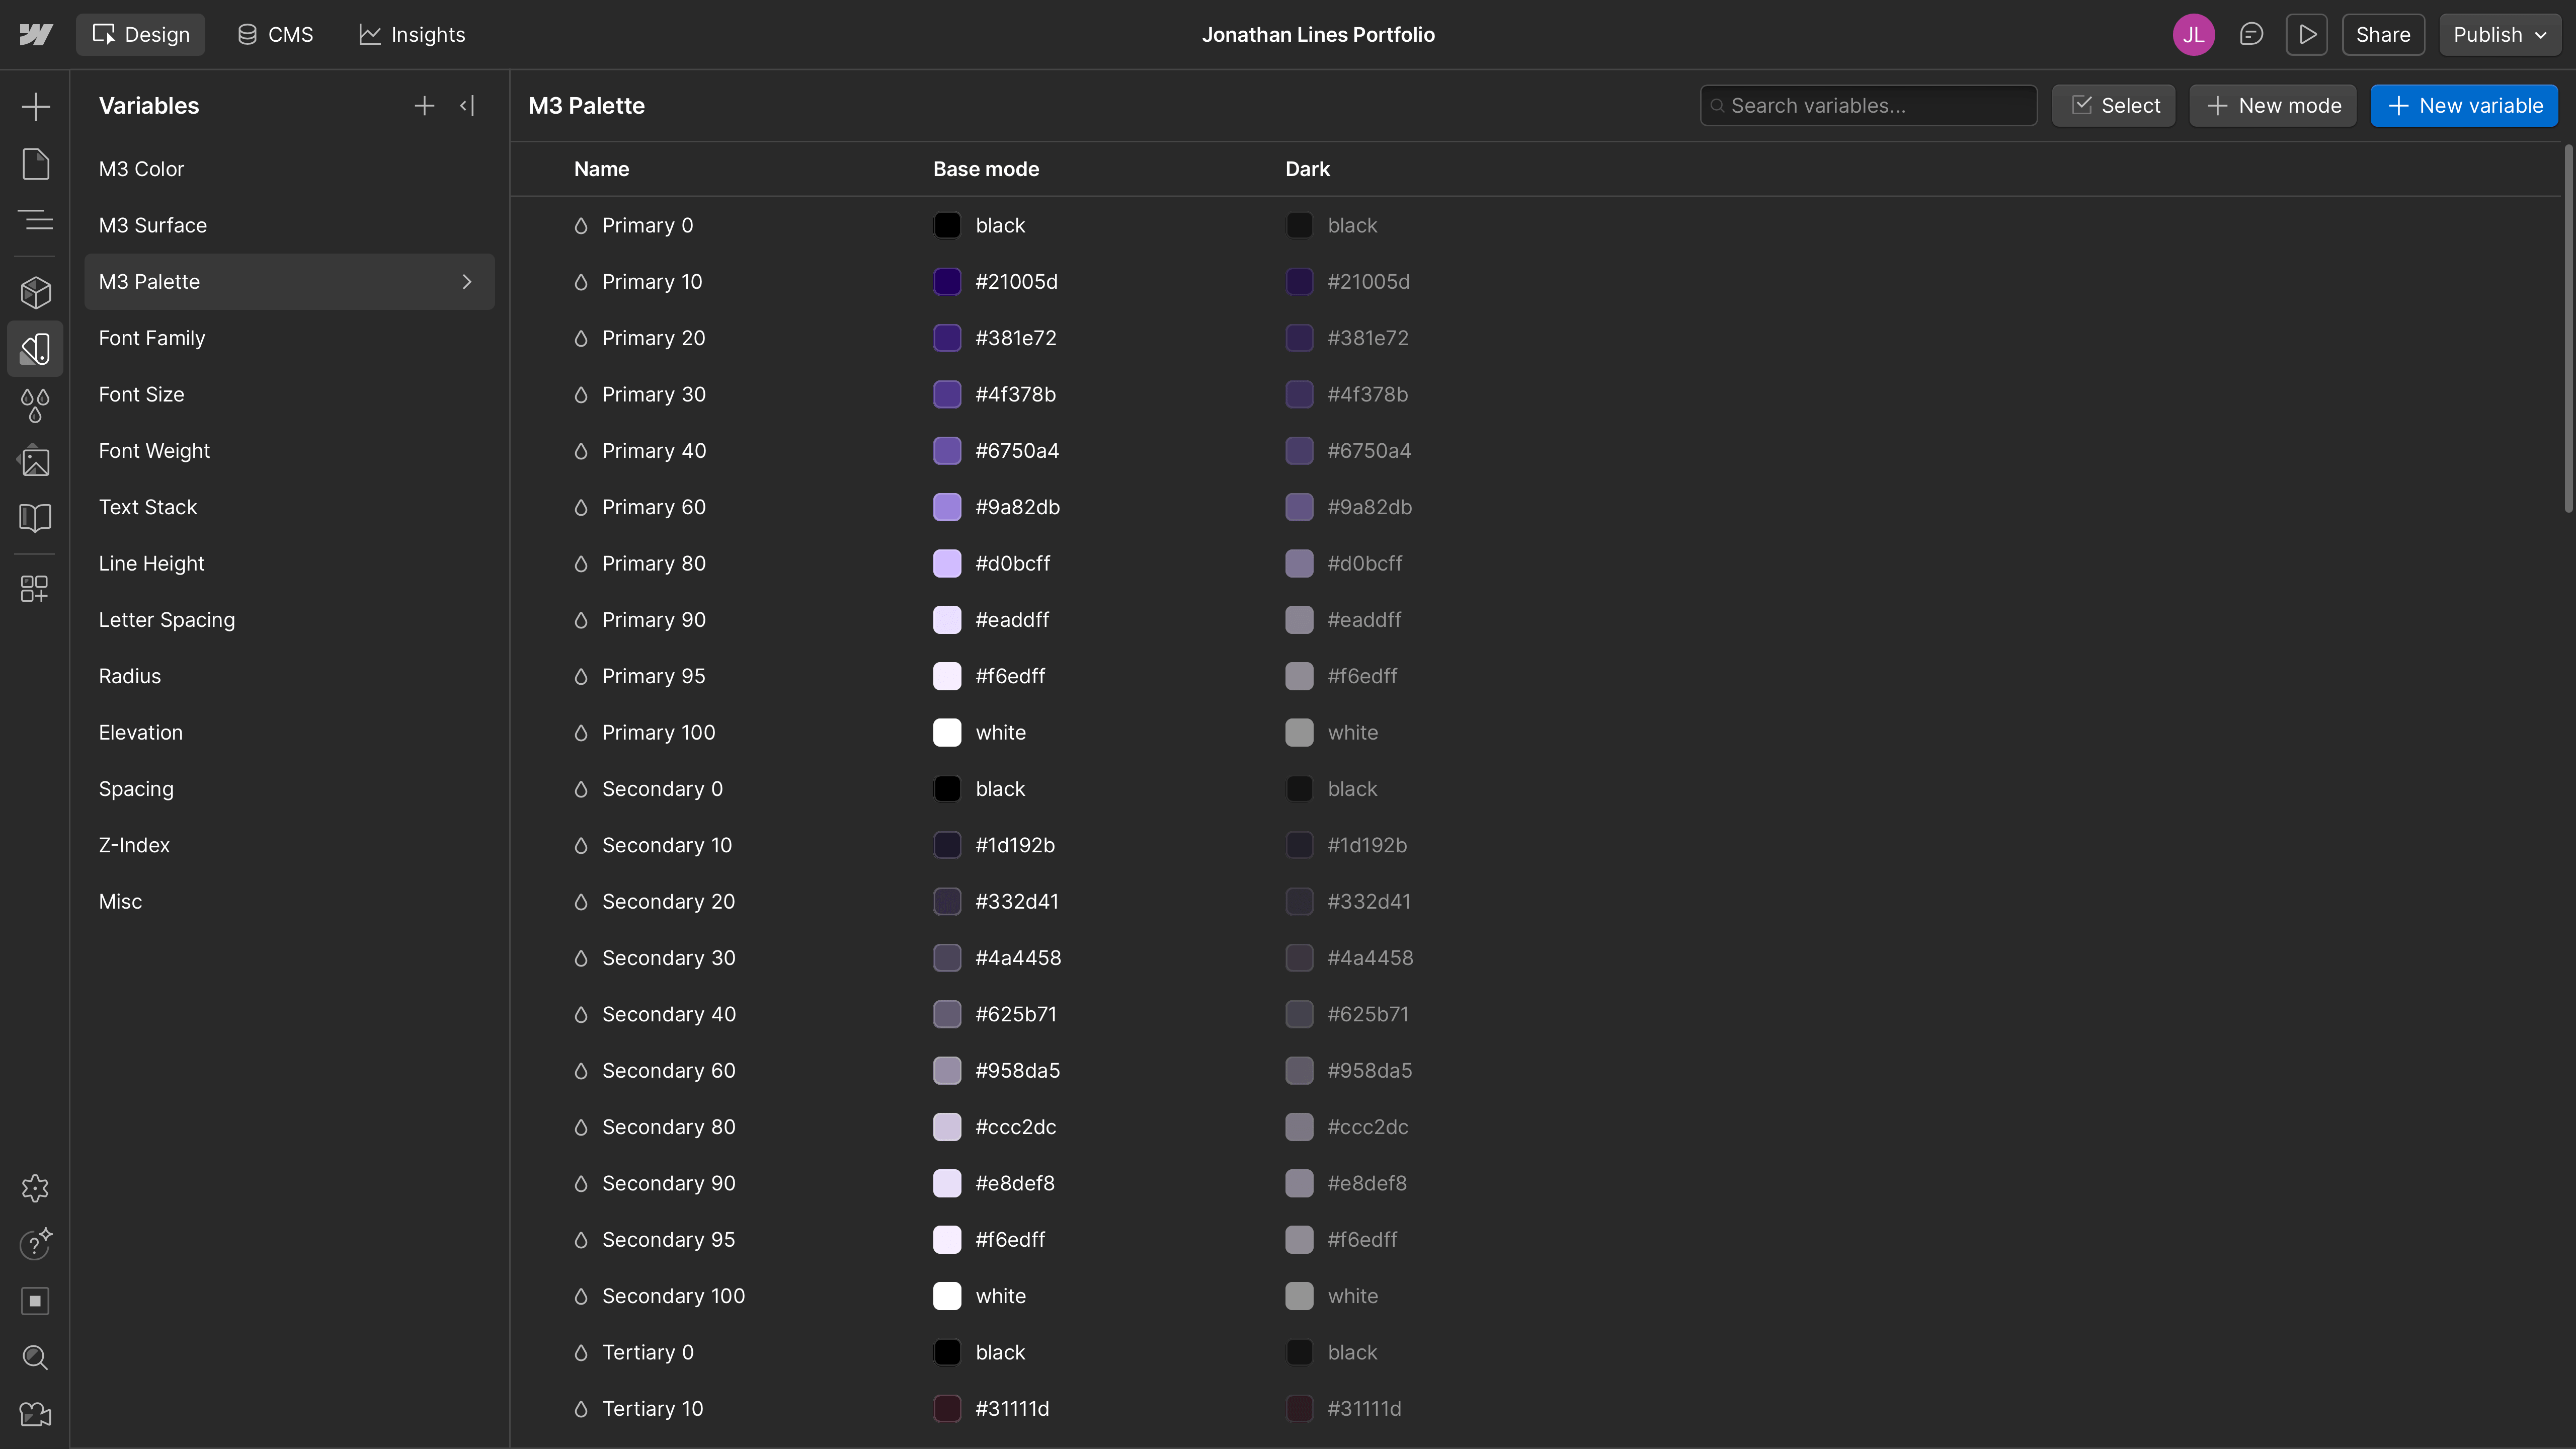Click the Select variables button
This screenshot has width=2576, height=1449.
coord(2114,106)
